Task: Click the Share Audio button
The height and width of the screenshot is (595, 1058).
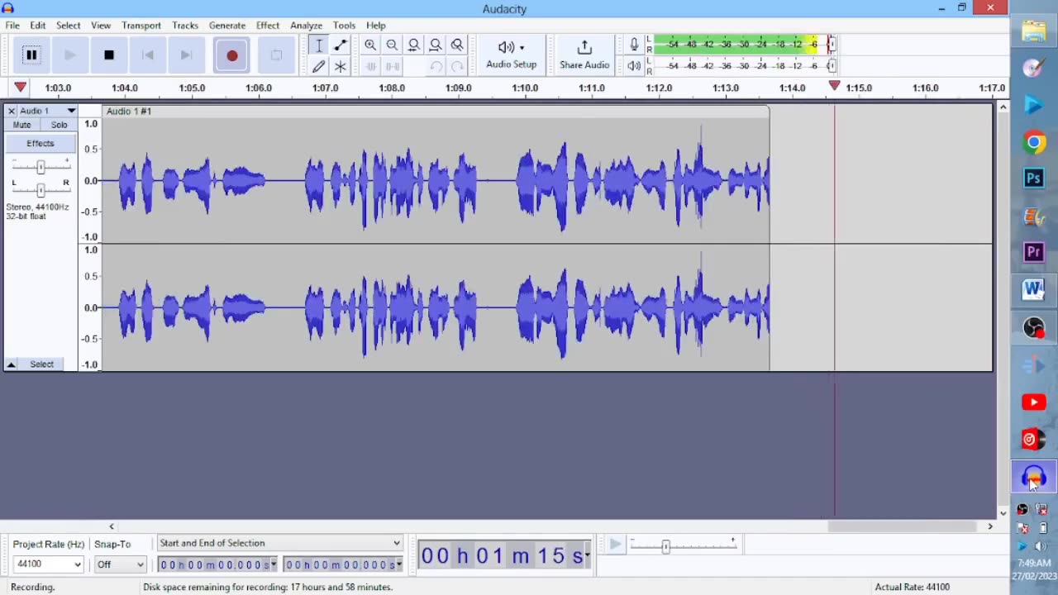Action: pyautogui.click(x=584, y=55)
